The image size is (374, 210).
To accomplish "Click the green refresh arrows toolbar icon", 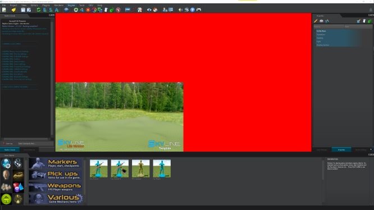I will (39, 10).
